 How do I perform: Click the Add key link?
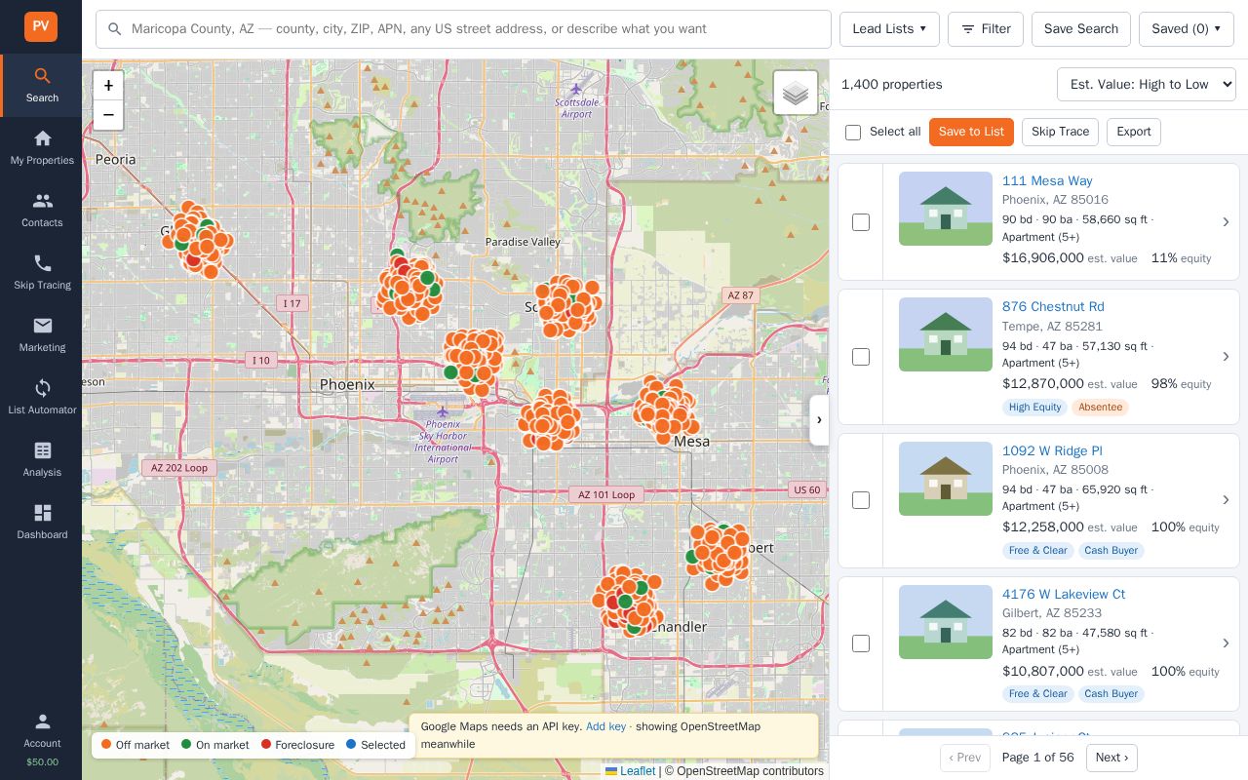point(605,726)
